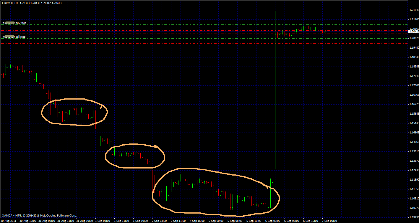Click the 6 Sep 16:00 time label
This screenshot has width=419, height=223.
pos(311,221)
